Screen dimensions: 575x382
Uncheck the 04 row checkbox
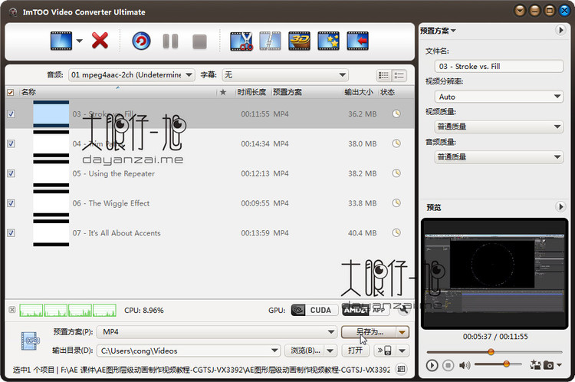pos(11,143)
